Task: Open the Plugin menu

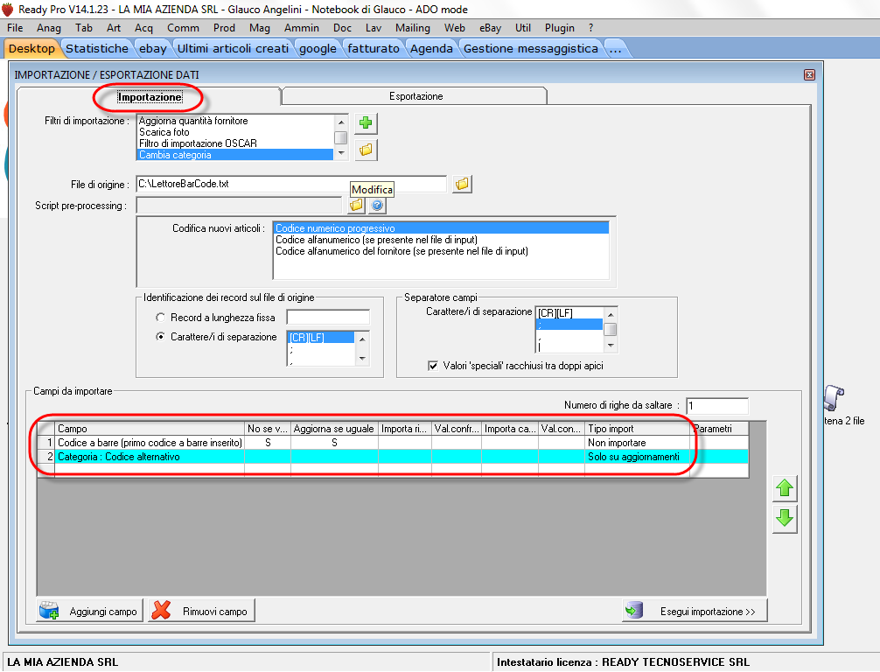Action: coord(560,27)
